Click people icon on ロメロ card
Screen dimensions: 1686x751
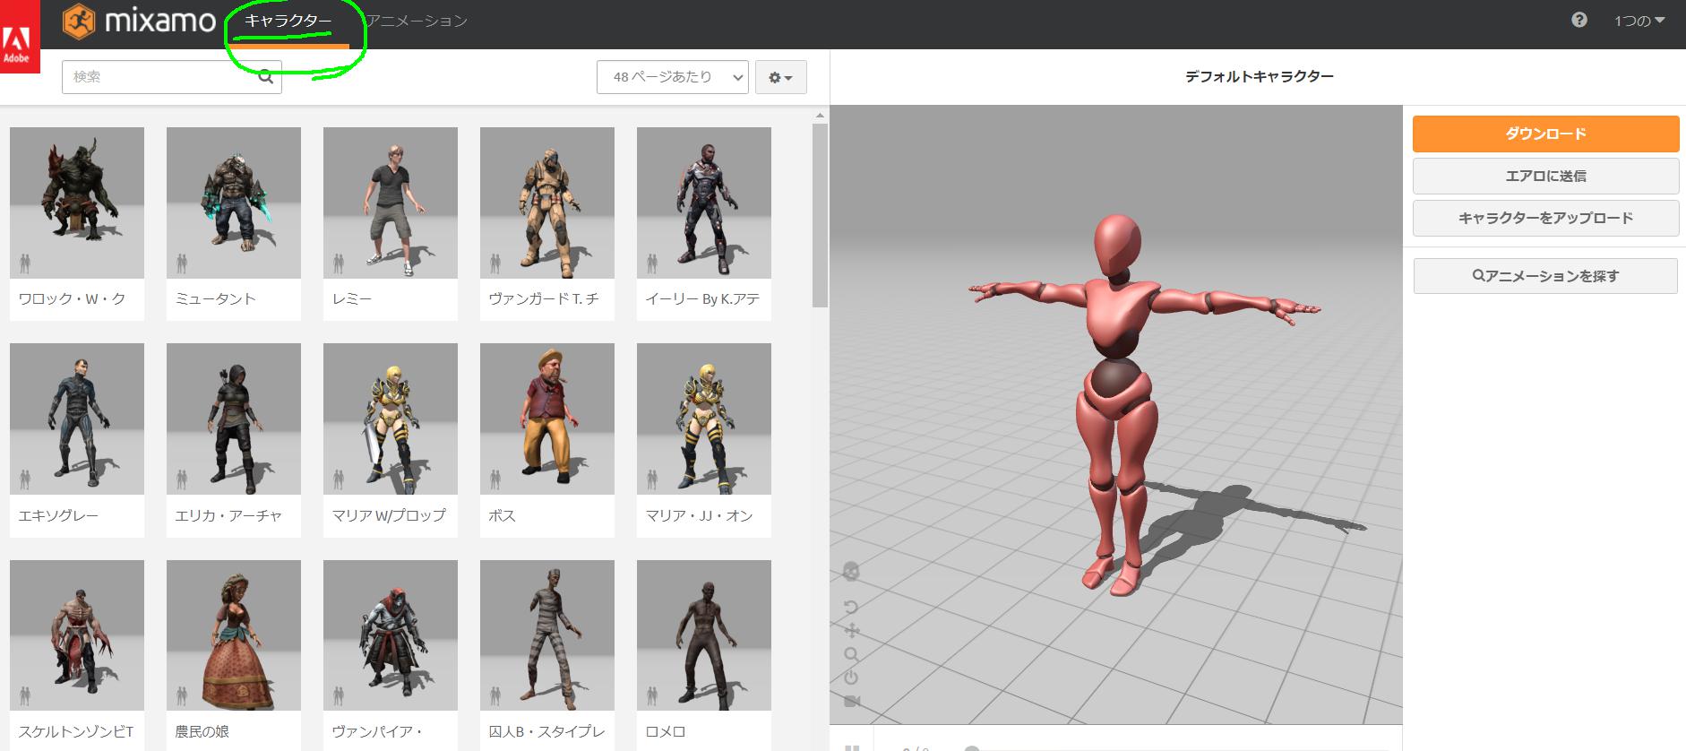click(652, 696)
